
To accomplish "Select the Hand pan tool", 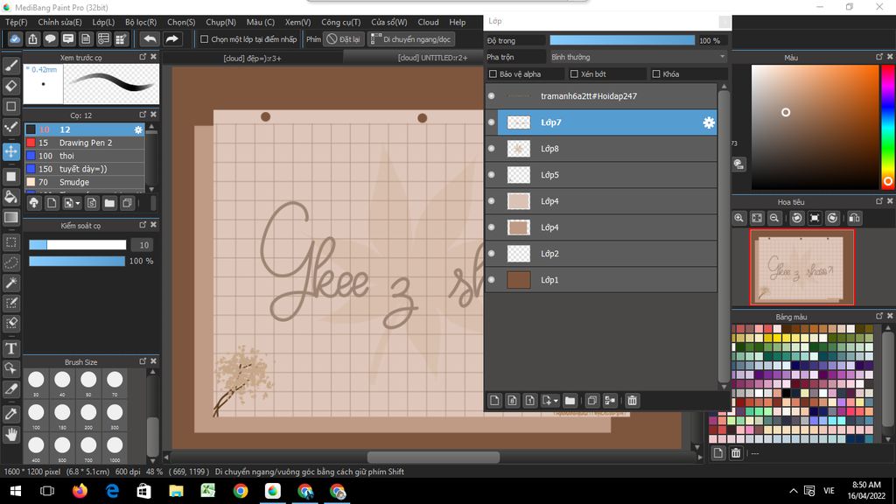I will (x=10, y=435).
